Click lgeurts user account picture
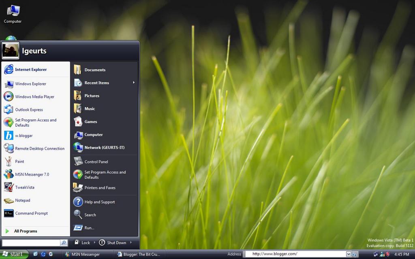The height and width of the screenshot is (259, 415). tap(11, 51)
